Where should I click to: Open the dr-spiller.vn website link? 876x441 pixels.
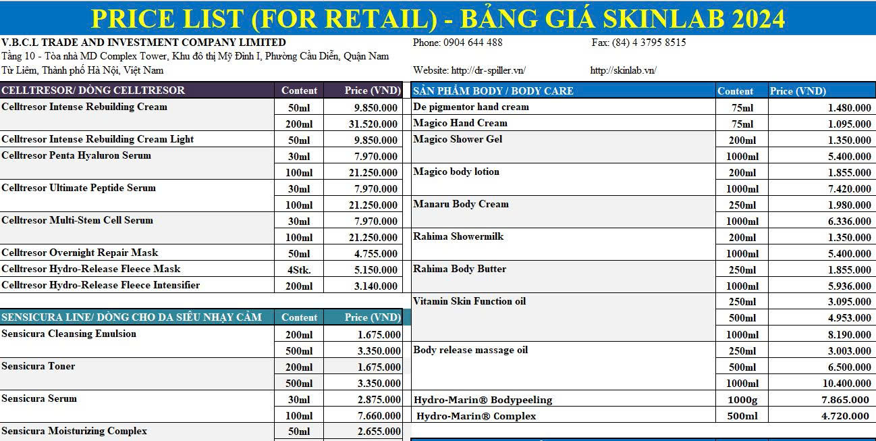(x=489, y=70)
